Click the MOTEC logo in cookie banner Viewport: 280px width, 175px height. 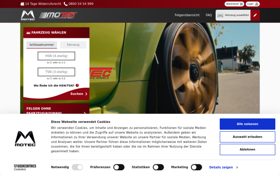point(25,139)
